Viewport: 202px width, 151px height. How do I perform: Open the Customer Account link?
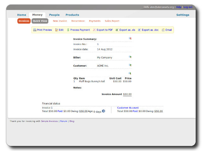(128, 108)
